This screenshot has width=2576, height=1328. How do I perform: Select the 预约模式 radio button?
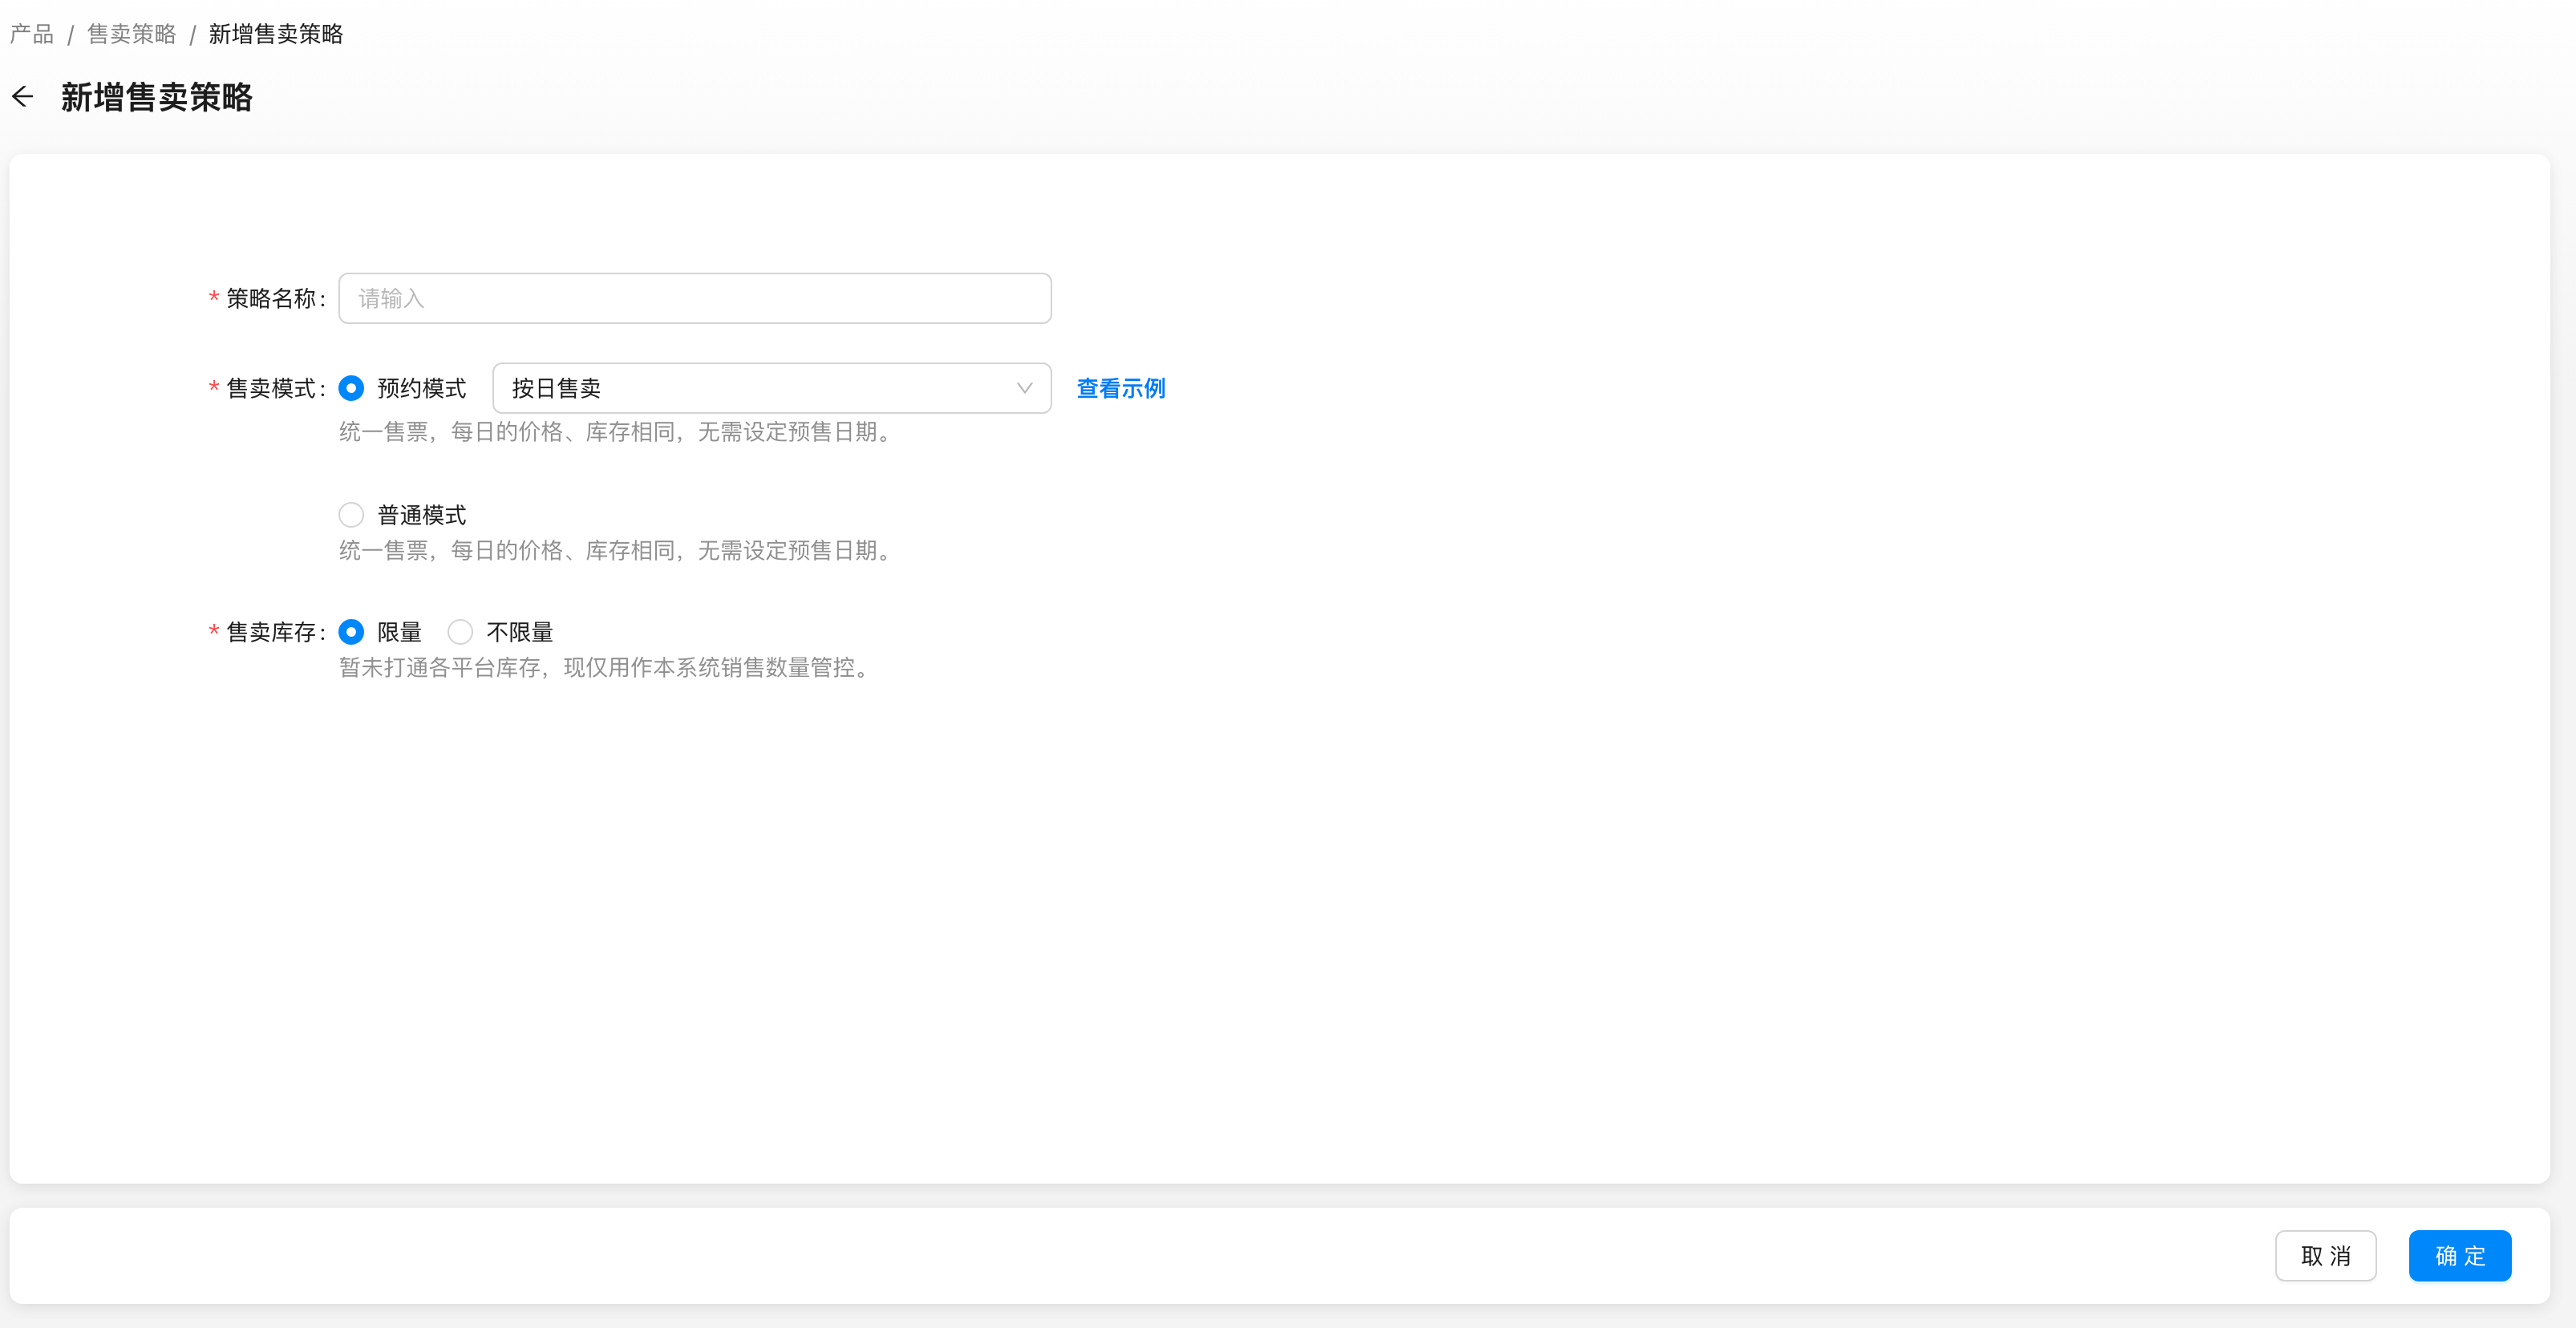[351, 388]
